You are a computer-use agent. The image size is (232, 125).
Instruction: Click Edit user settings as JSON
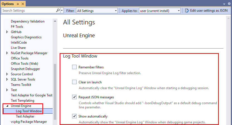(x=209, y=11)
